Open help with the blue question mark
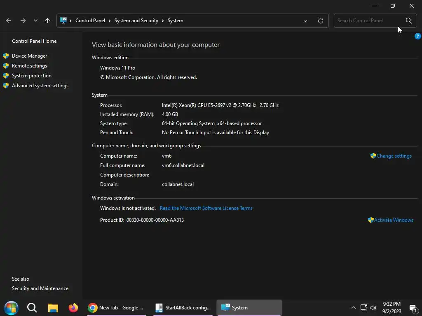 point(418,36)
